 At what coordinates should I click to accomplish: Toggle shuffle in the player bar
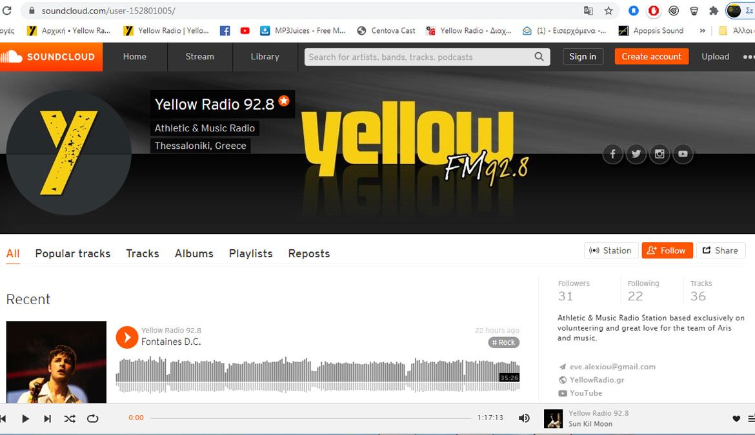(x=70, y=418)
